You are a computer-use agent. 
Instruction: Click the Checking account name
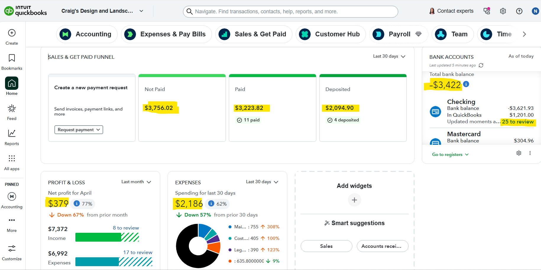[461, 102]
